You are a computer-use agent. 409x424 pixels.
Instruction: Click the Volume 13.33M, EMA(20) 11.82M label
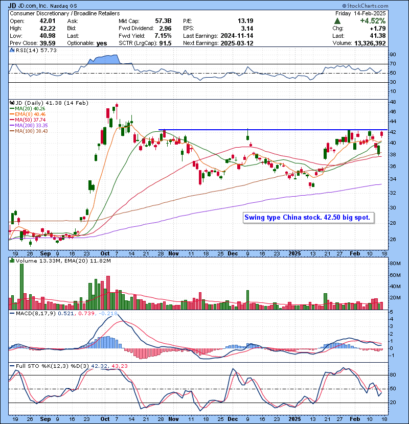(x=63, y=261)
